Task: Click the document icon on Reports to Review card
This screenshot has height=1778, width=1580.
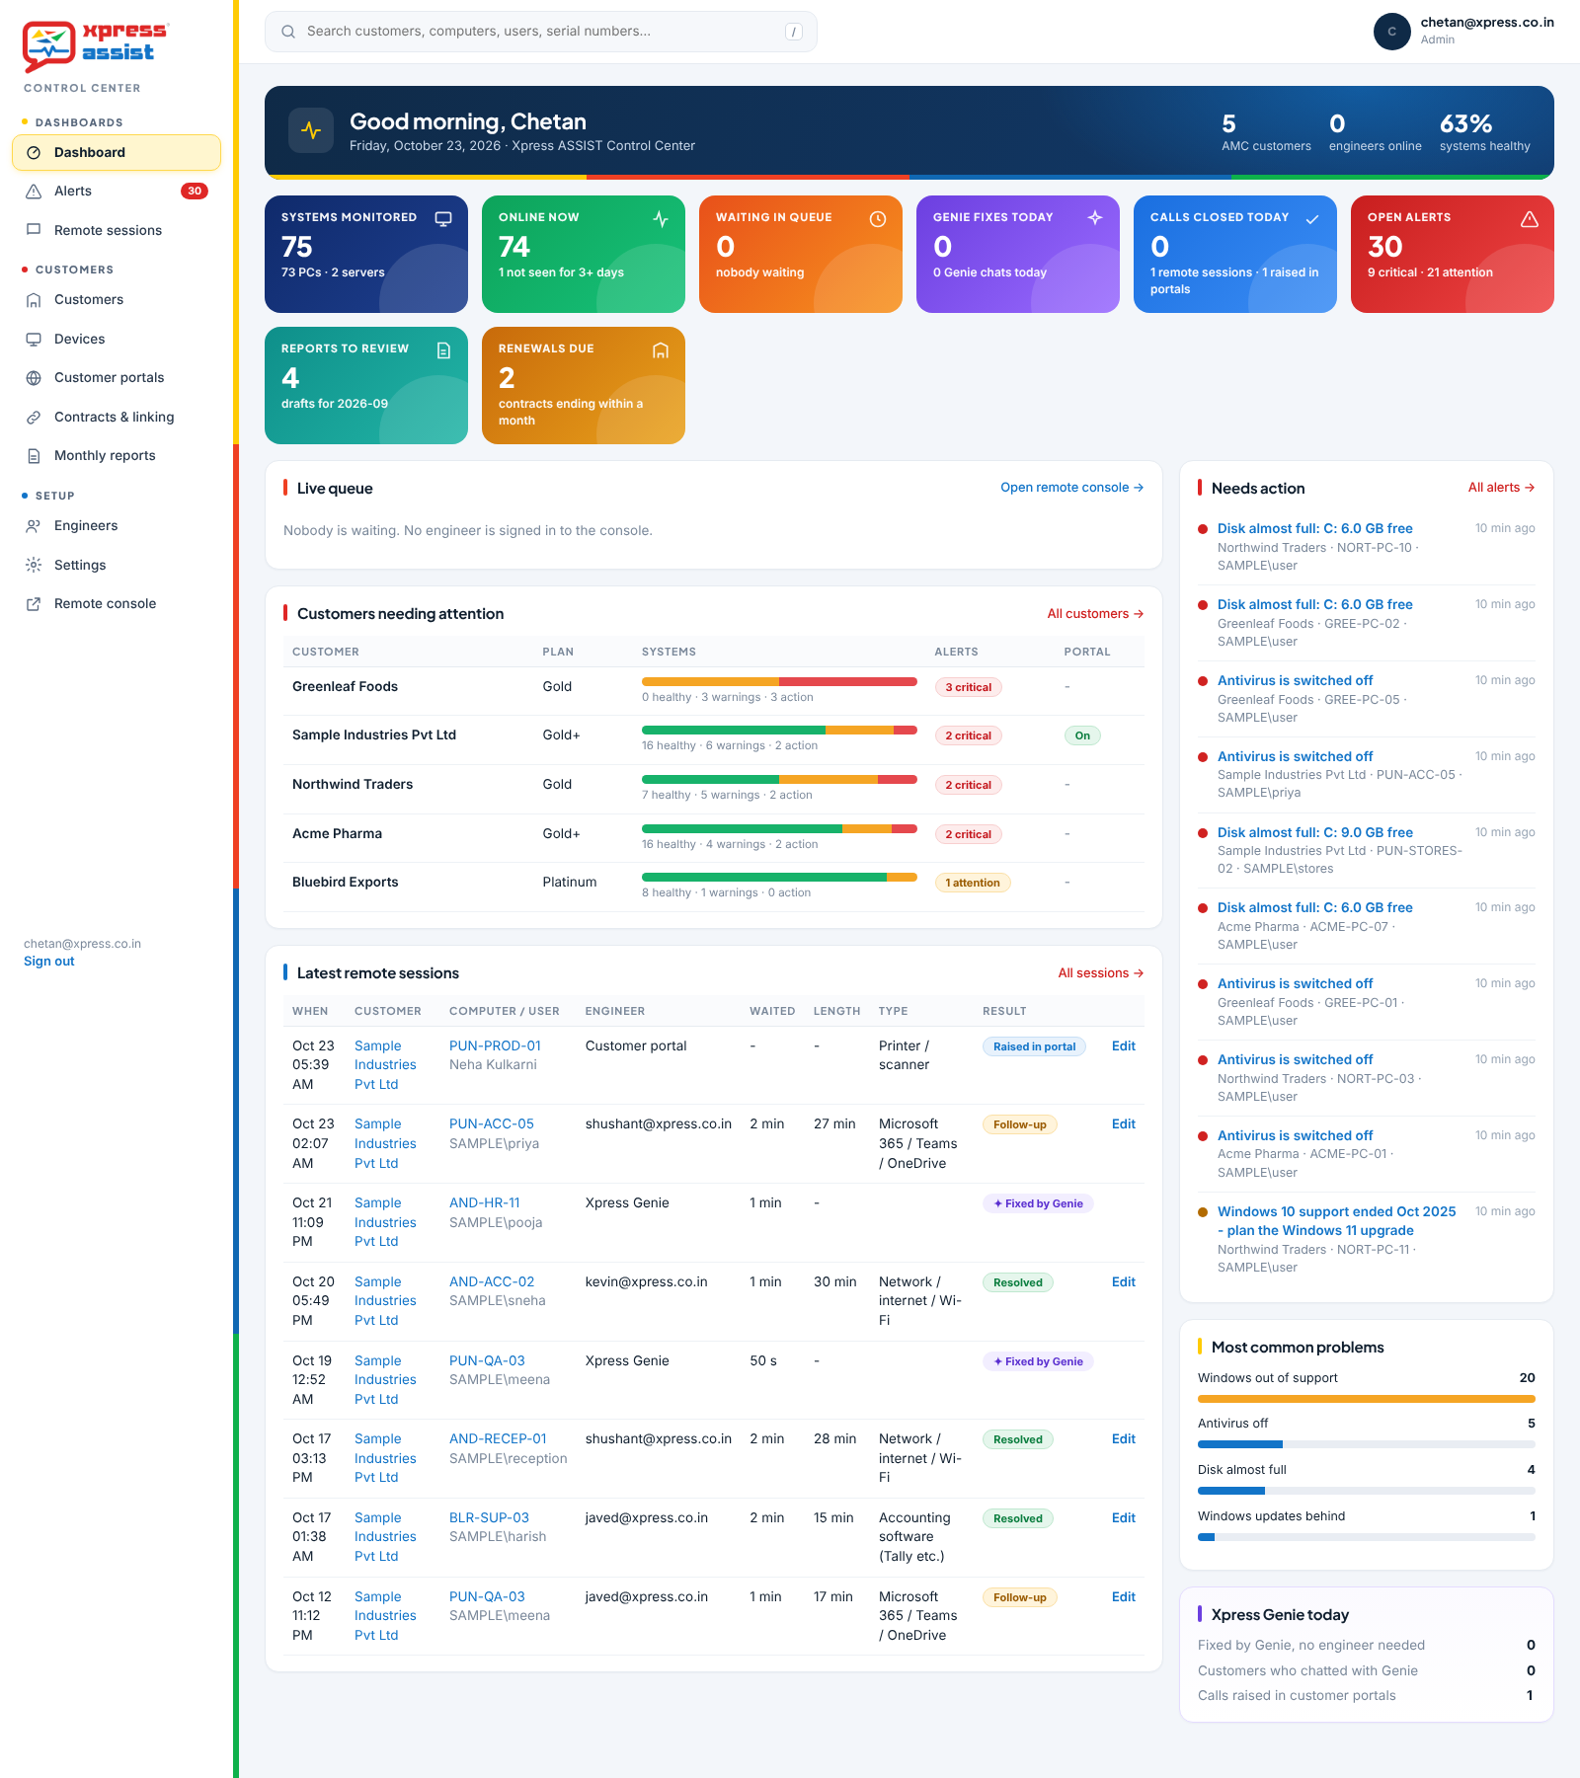Action: click(x=443, y=350)
